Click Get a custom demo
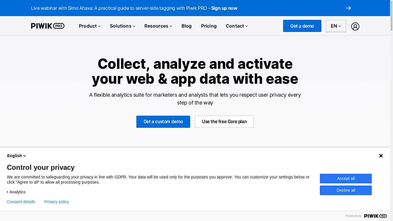Viewport: 393px width, 221px height. [x=163, y=122]
